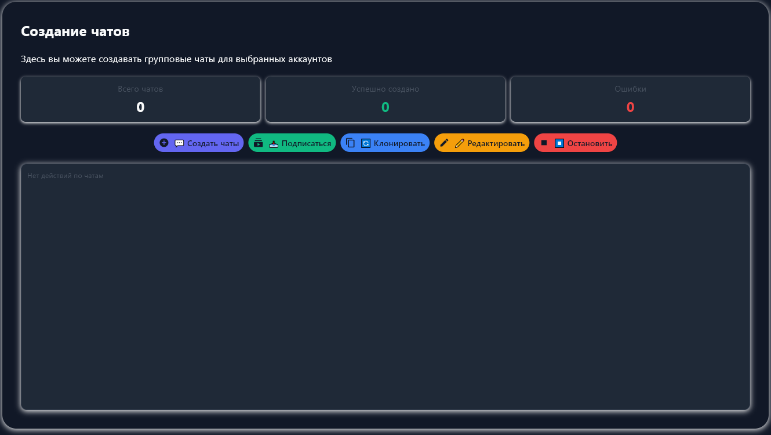Image resolution: width=771 pixels, height=435 pixels.
Task: Stop the process via Остановить label
Action: (x=590, y=143)
